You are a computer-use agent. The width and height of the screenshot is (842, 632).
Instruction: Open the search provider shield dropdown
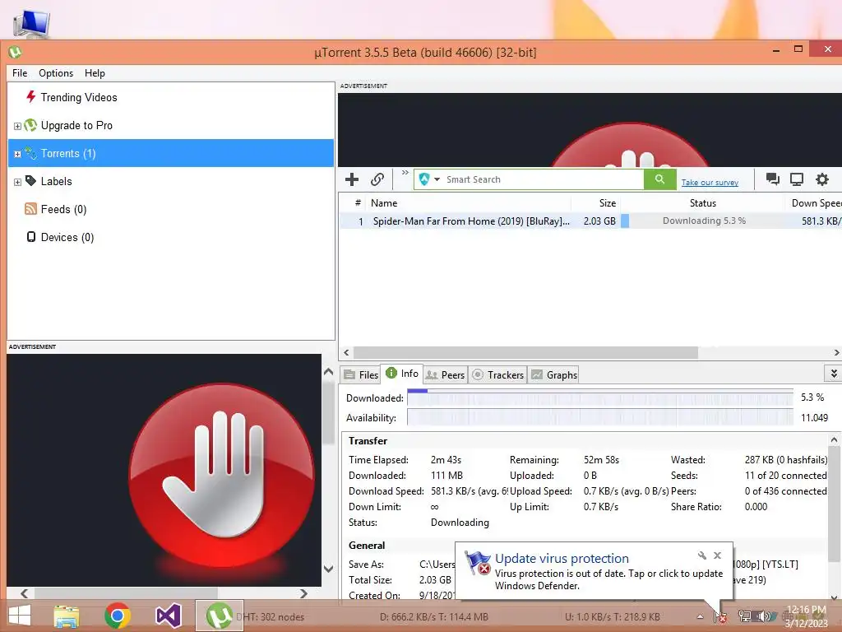pyautogui.click(x=429, y=179)
